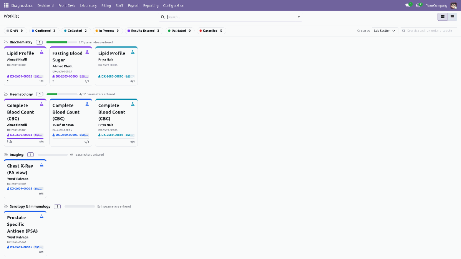Click the flask icon on Priya Nair CBC card
461x259 pixels.
click(133, 104)
